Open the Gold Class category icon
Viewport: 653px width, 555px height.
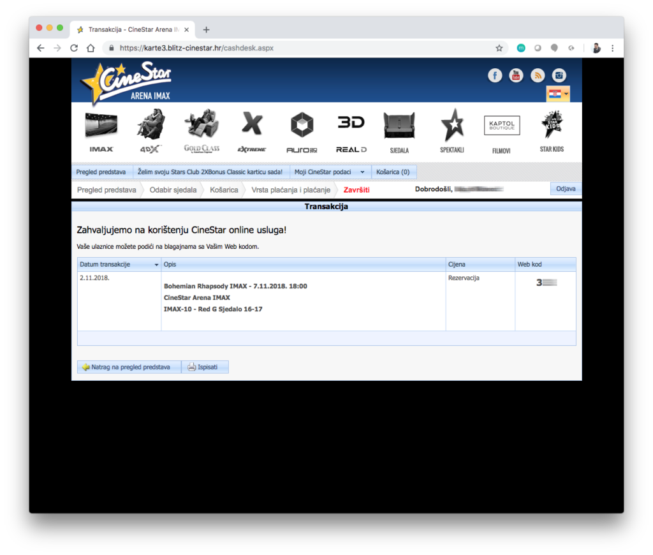point(202,131)
